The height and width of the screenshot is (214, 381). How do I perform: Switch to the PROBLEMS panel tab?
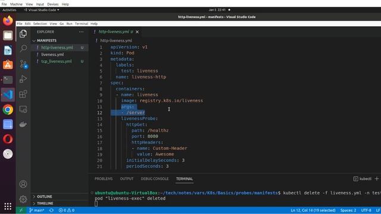coord(104,179)
